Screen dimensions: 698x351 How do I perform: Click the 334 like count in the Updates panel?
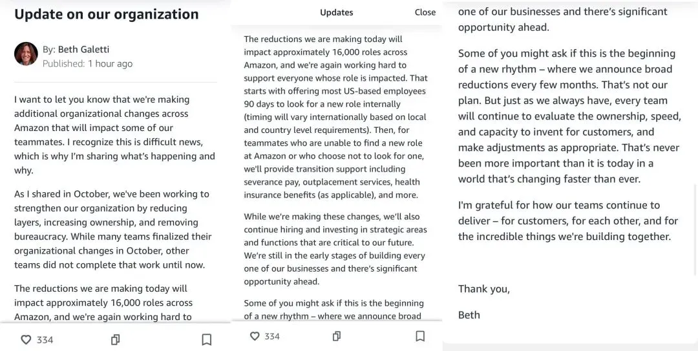coord(272,336)
